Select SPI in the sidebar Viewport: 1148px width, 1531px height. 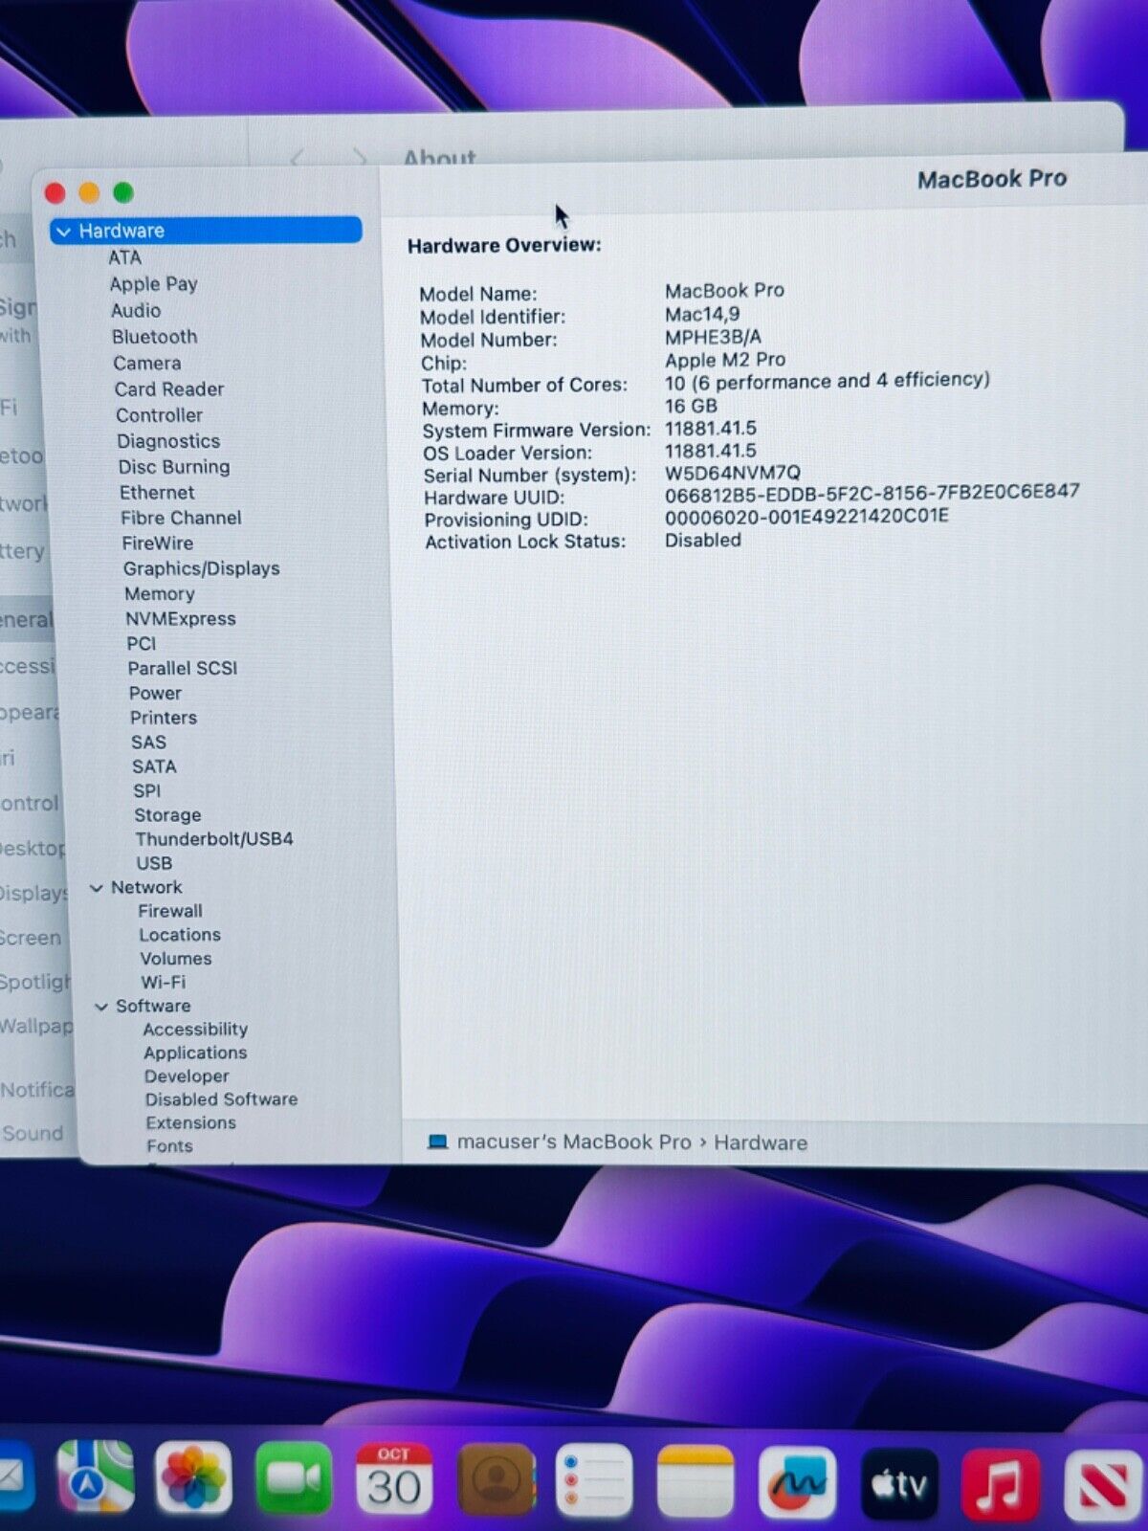click(x=147, y=791)
